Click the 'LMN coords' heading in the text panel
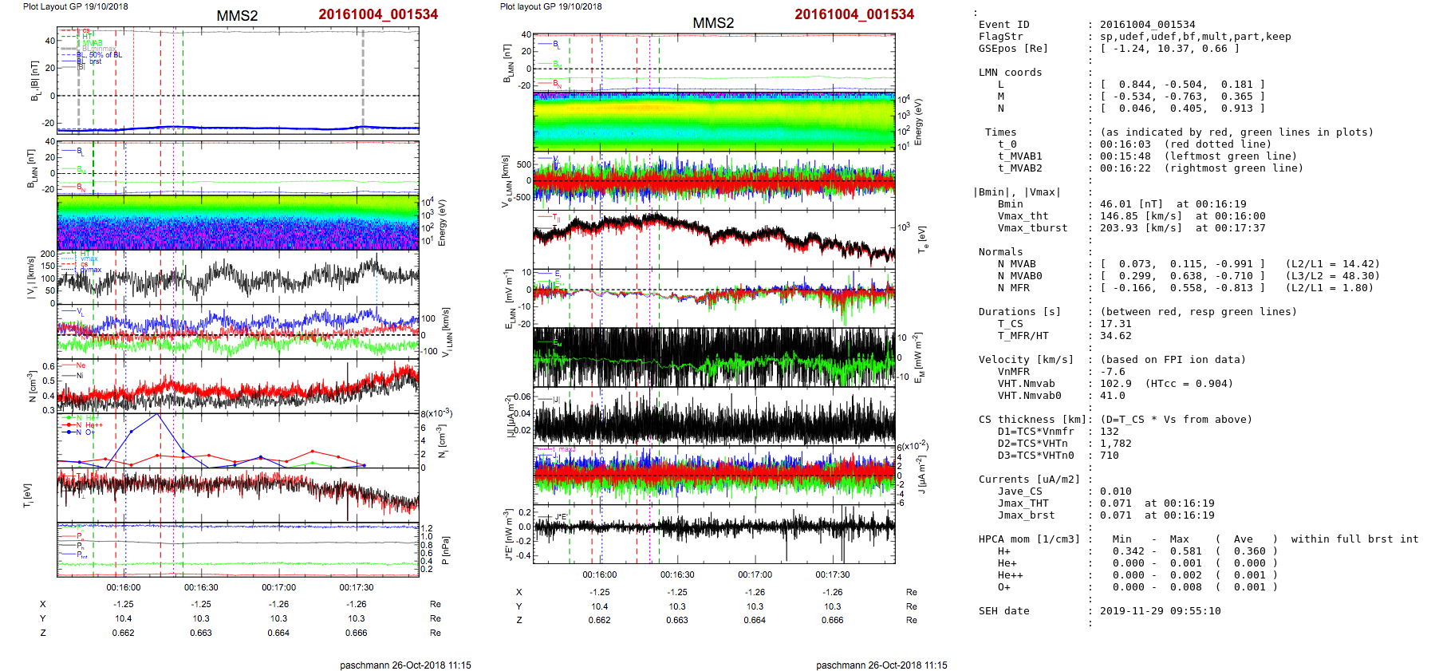Viewport: 1439px width, 671px height. pos(1010,73)
